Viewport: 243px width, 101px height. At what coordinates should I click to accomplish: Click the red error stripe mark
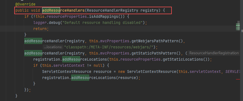[238, 79]
